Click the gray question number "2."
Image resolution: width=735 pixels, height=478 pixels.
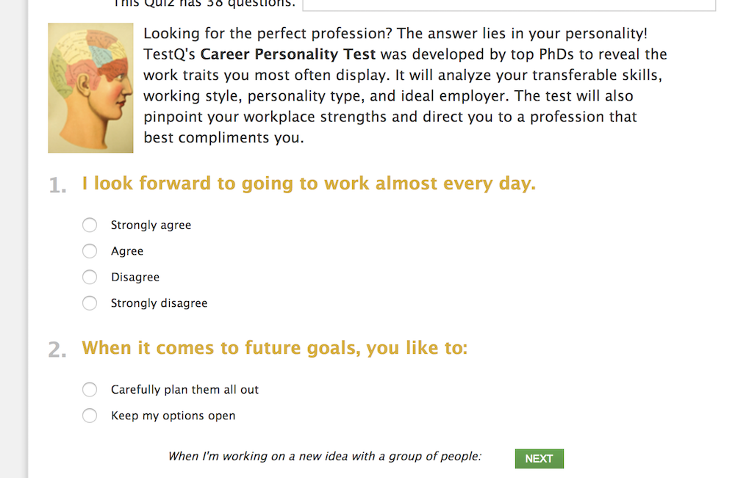pos(58,350)
